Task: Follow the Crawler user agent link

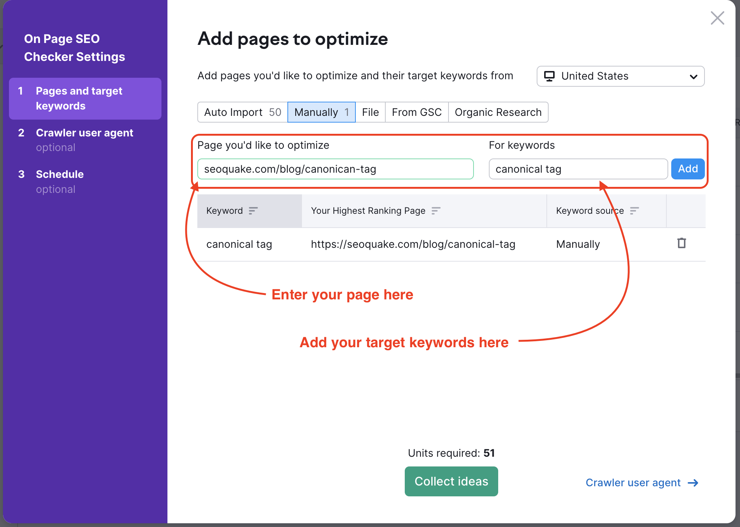Action: click(633, 483)
